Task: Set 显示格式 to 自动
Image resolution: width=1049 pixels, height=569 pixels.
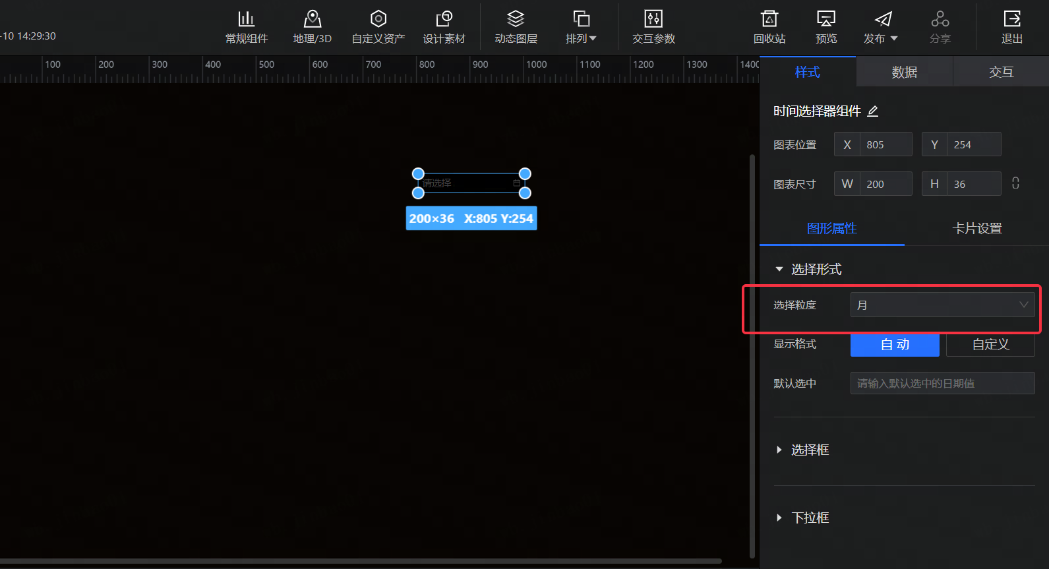Action: point(895,345)
